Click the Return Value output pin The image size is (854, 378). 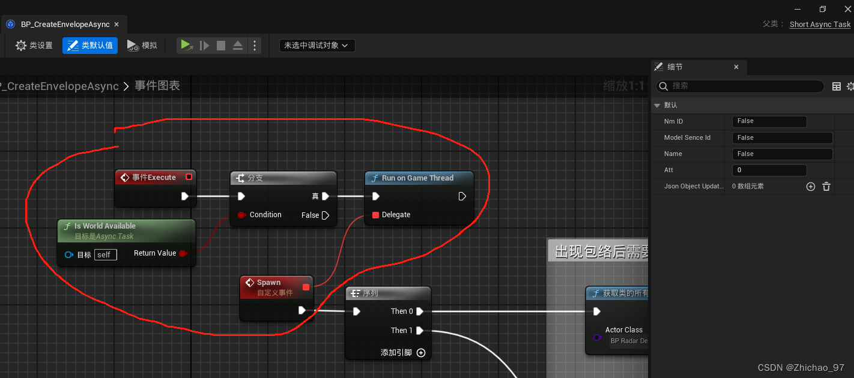(183, 253)
